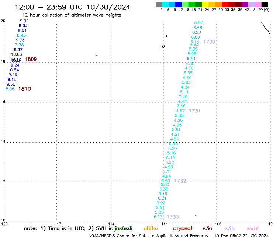Select the wave height value '6.12'
Image resolution: width=273 pixels, height=239 pixels.
pyautogui.click(x=158, y=217)
